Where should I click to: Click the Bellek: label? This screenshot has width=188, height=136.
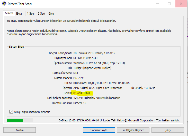(68, 93)
